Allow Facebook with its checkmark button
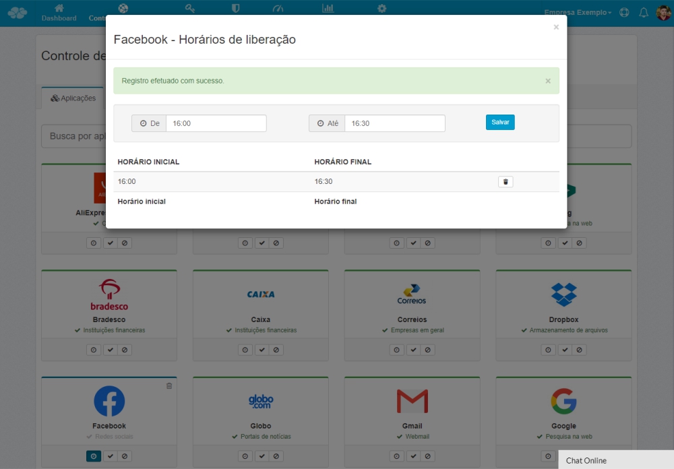 [111, 456]
